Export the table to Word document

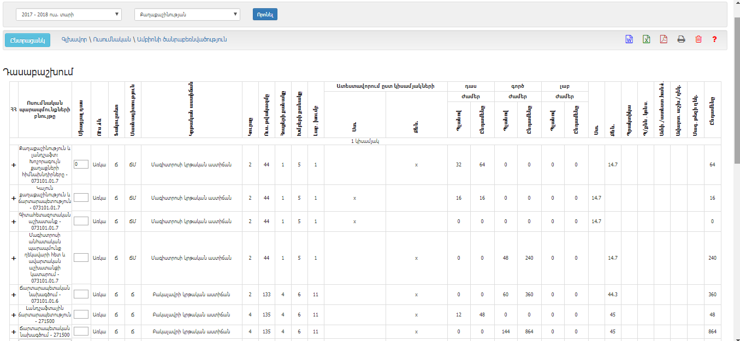[x=629, y=39]
